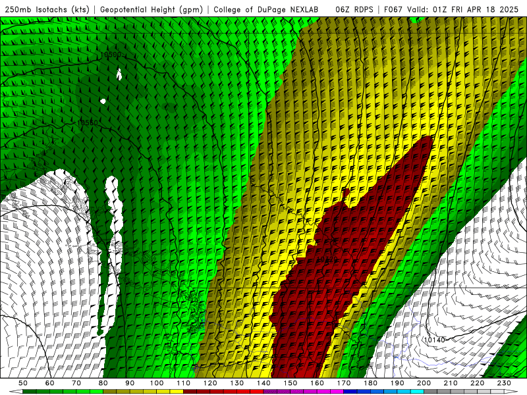Click the 160 value on the color scale
The image size is (527, 395).
click(x=317, y=383)
